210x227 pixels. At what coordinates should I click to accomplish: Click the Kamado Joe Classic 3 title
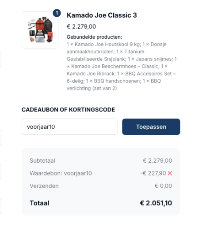click(102, 15)
